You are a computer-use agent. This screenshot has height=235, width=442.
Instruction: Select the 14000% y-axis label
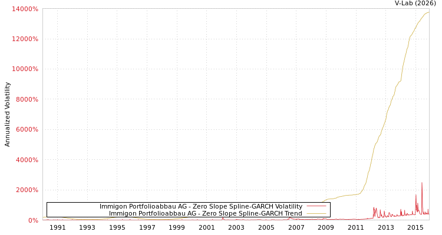25,9
